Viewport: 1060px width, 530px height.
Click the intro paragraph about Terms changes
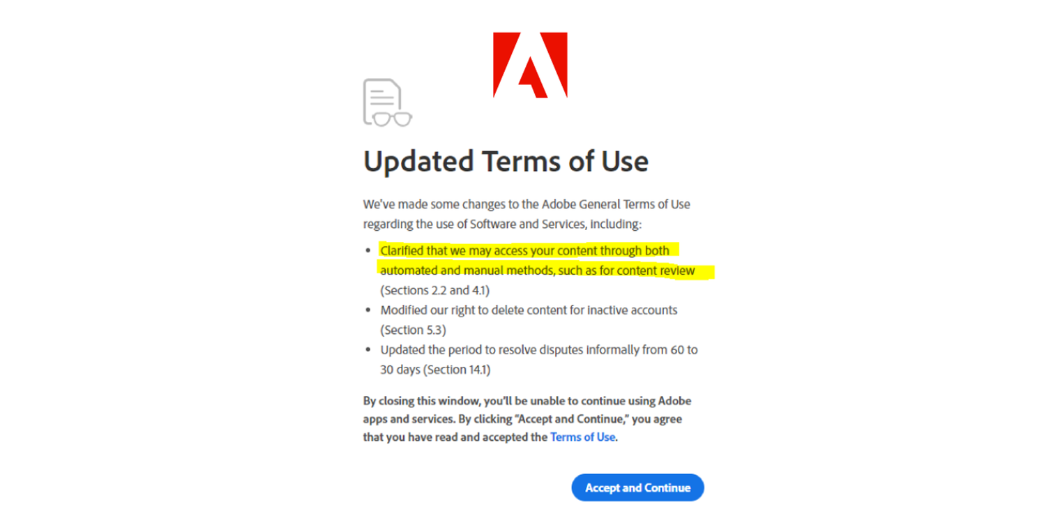point(527,214)
